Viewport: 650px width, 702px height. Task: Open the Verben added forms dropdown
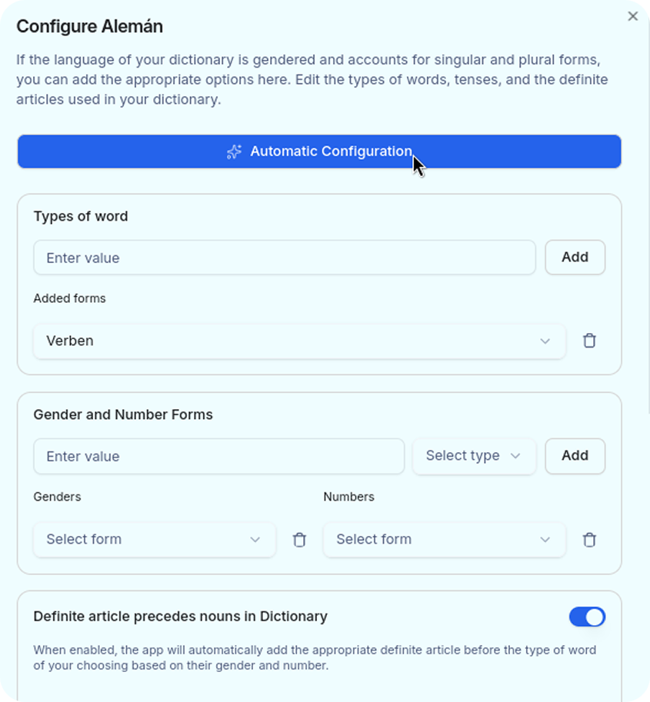298,341
